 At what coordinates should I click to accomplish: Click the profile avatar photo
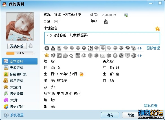(20, 26)
